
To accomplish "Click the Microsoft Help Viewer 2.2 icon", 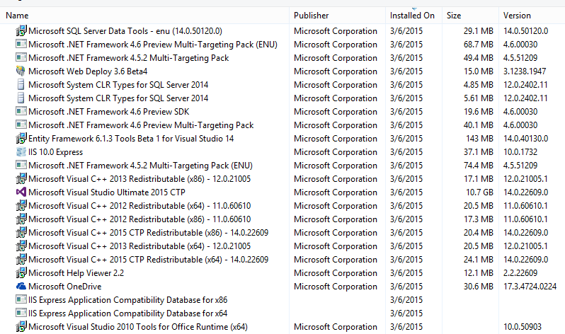I will [21, 272].
